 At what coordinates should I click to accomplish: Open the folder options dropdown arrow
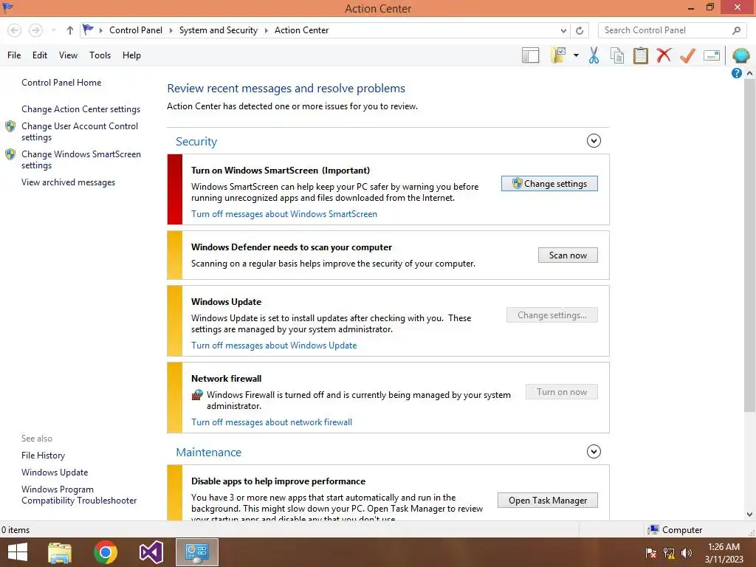(576, 55)
